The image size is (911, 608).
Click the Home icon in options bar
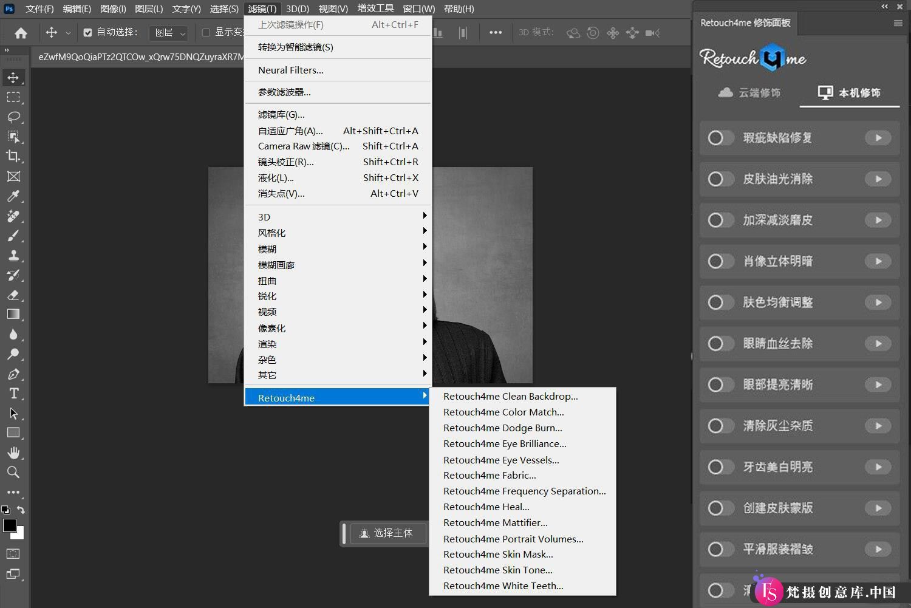pyautogui.click(x=21, y=33)
